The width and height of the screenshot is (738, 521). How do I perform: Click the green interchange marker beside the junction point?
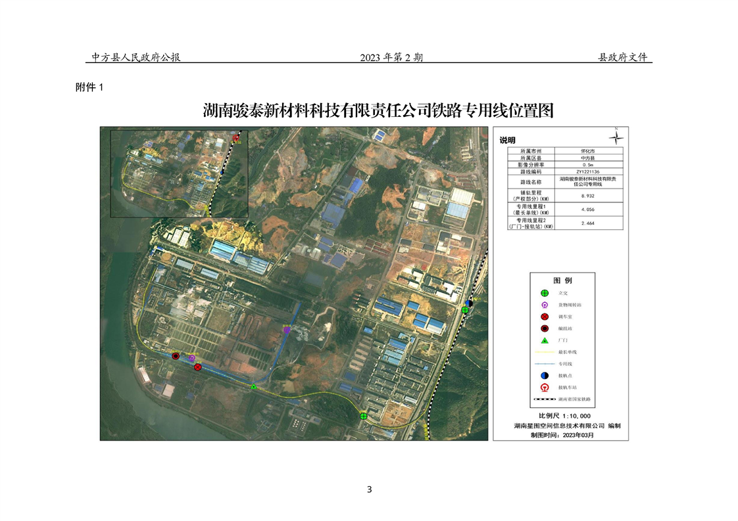point(465,309)
